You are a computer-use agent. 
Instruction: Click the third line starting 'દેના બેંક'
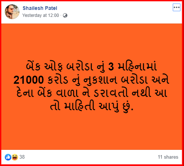tap(92, 93)
